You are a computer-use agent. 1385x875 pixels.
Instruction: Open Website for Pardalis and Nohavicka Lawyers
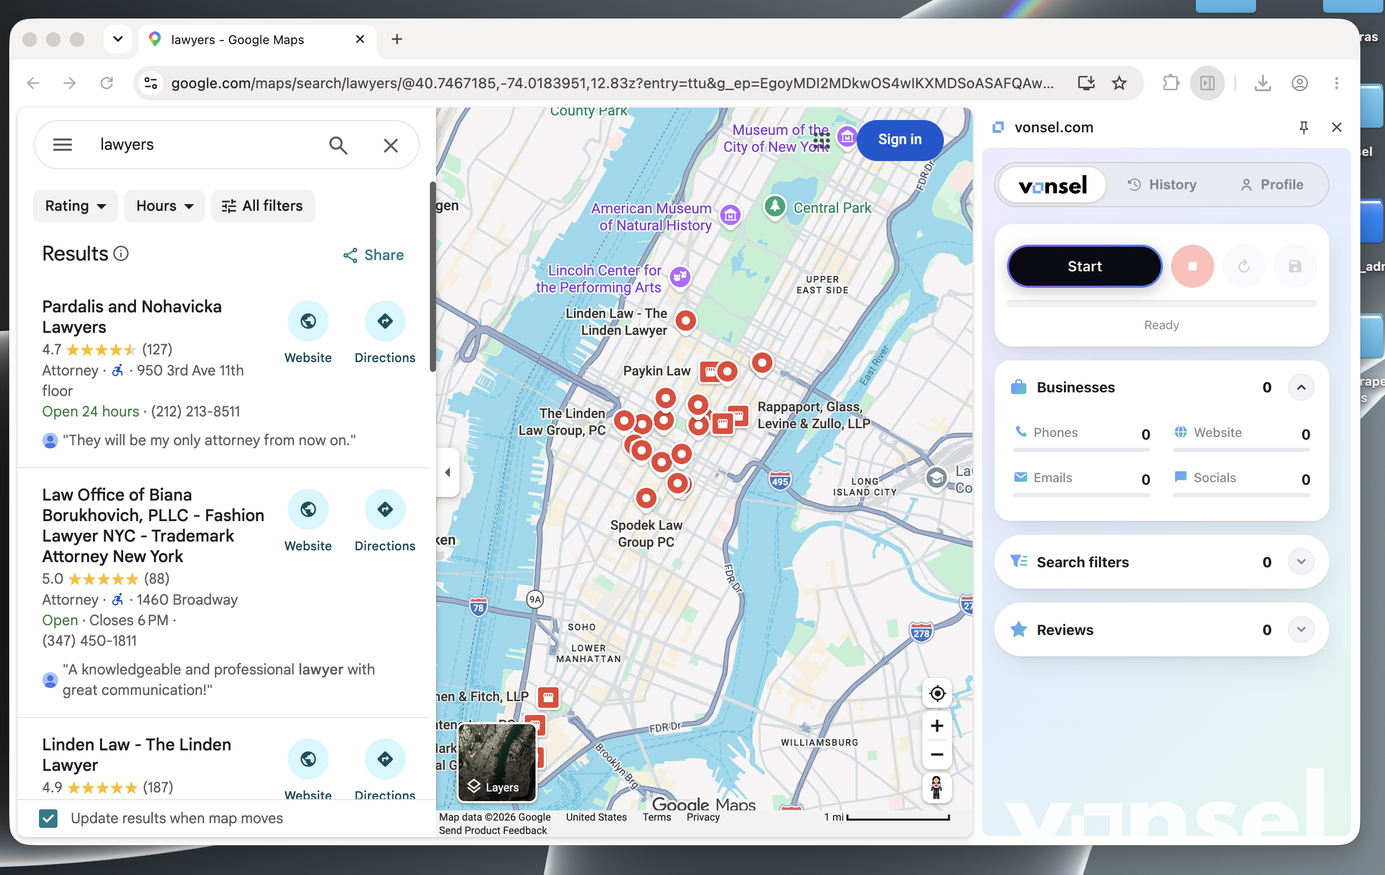point(308,332)
